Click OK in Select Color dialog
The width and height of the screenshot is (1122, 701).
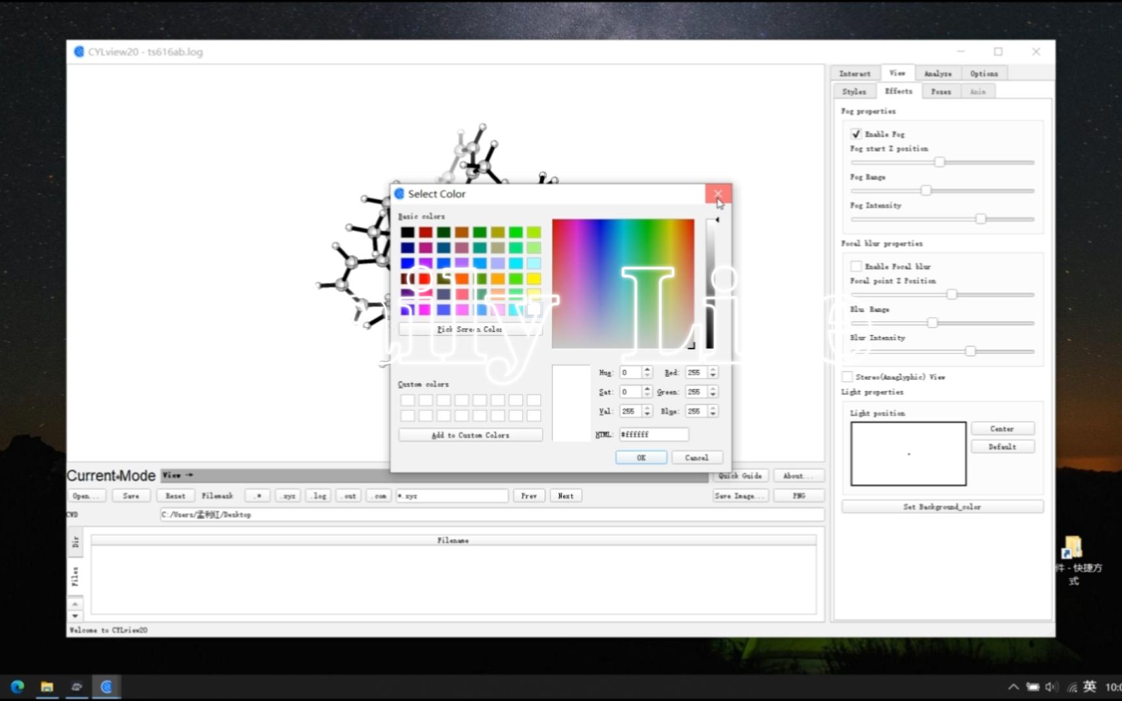click(642, 458)
